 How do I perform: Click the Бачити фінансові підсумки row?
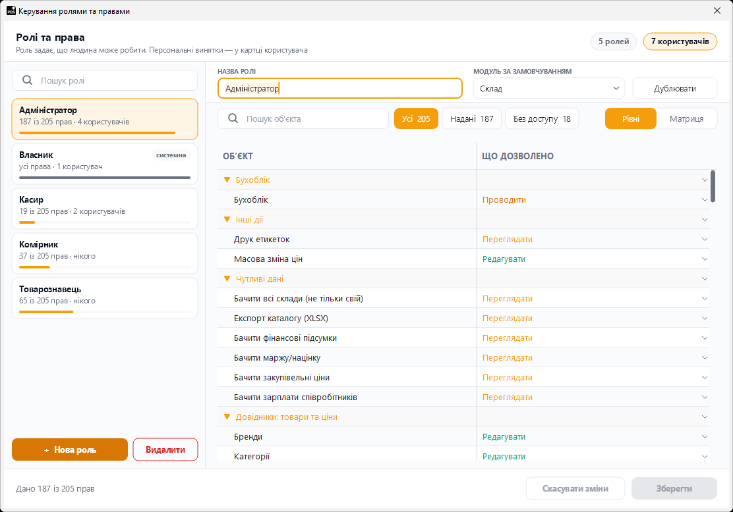[x=463, y=338]
